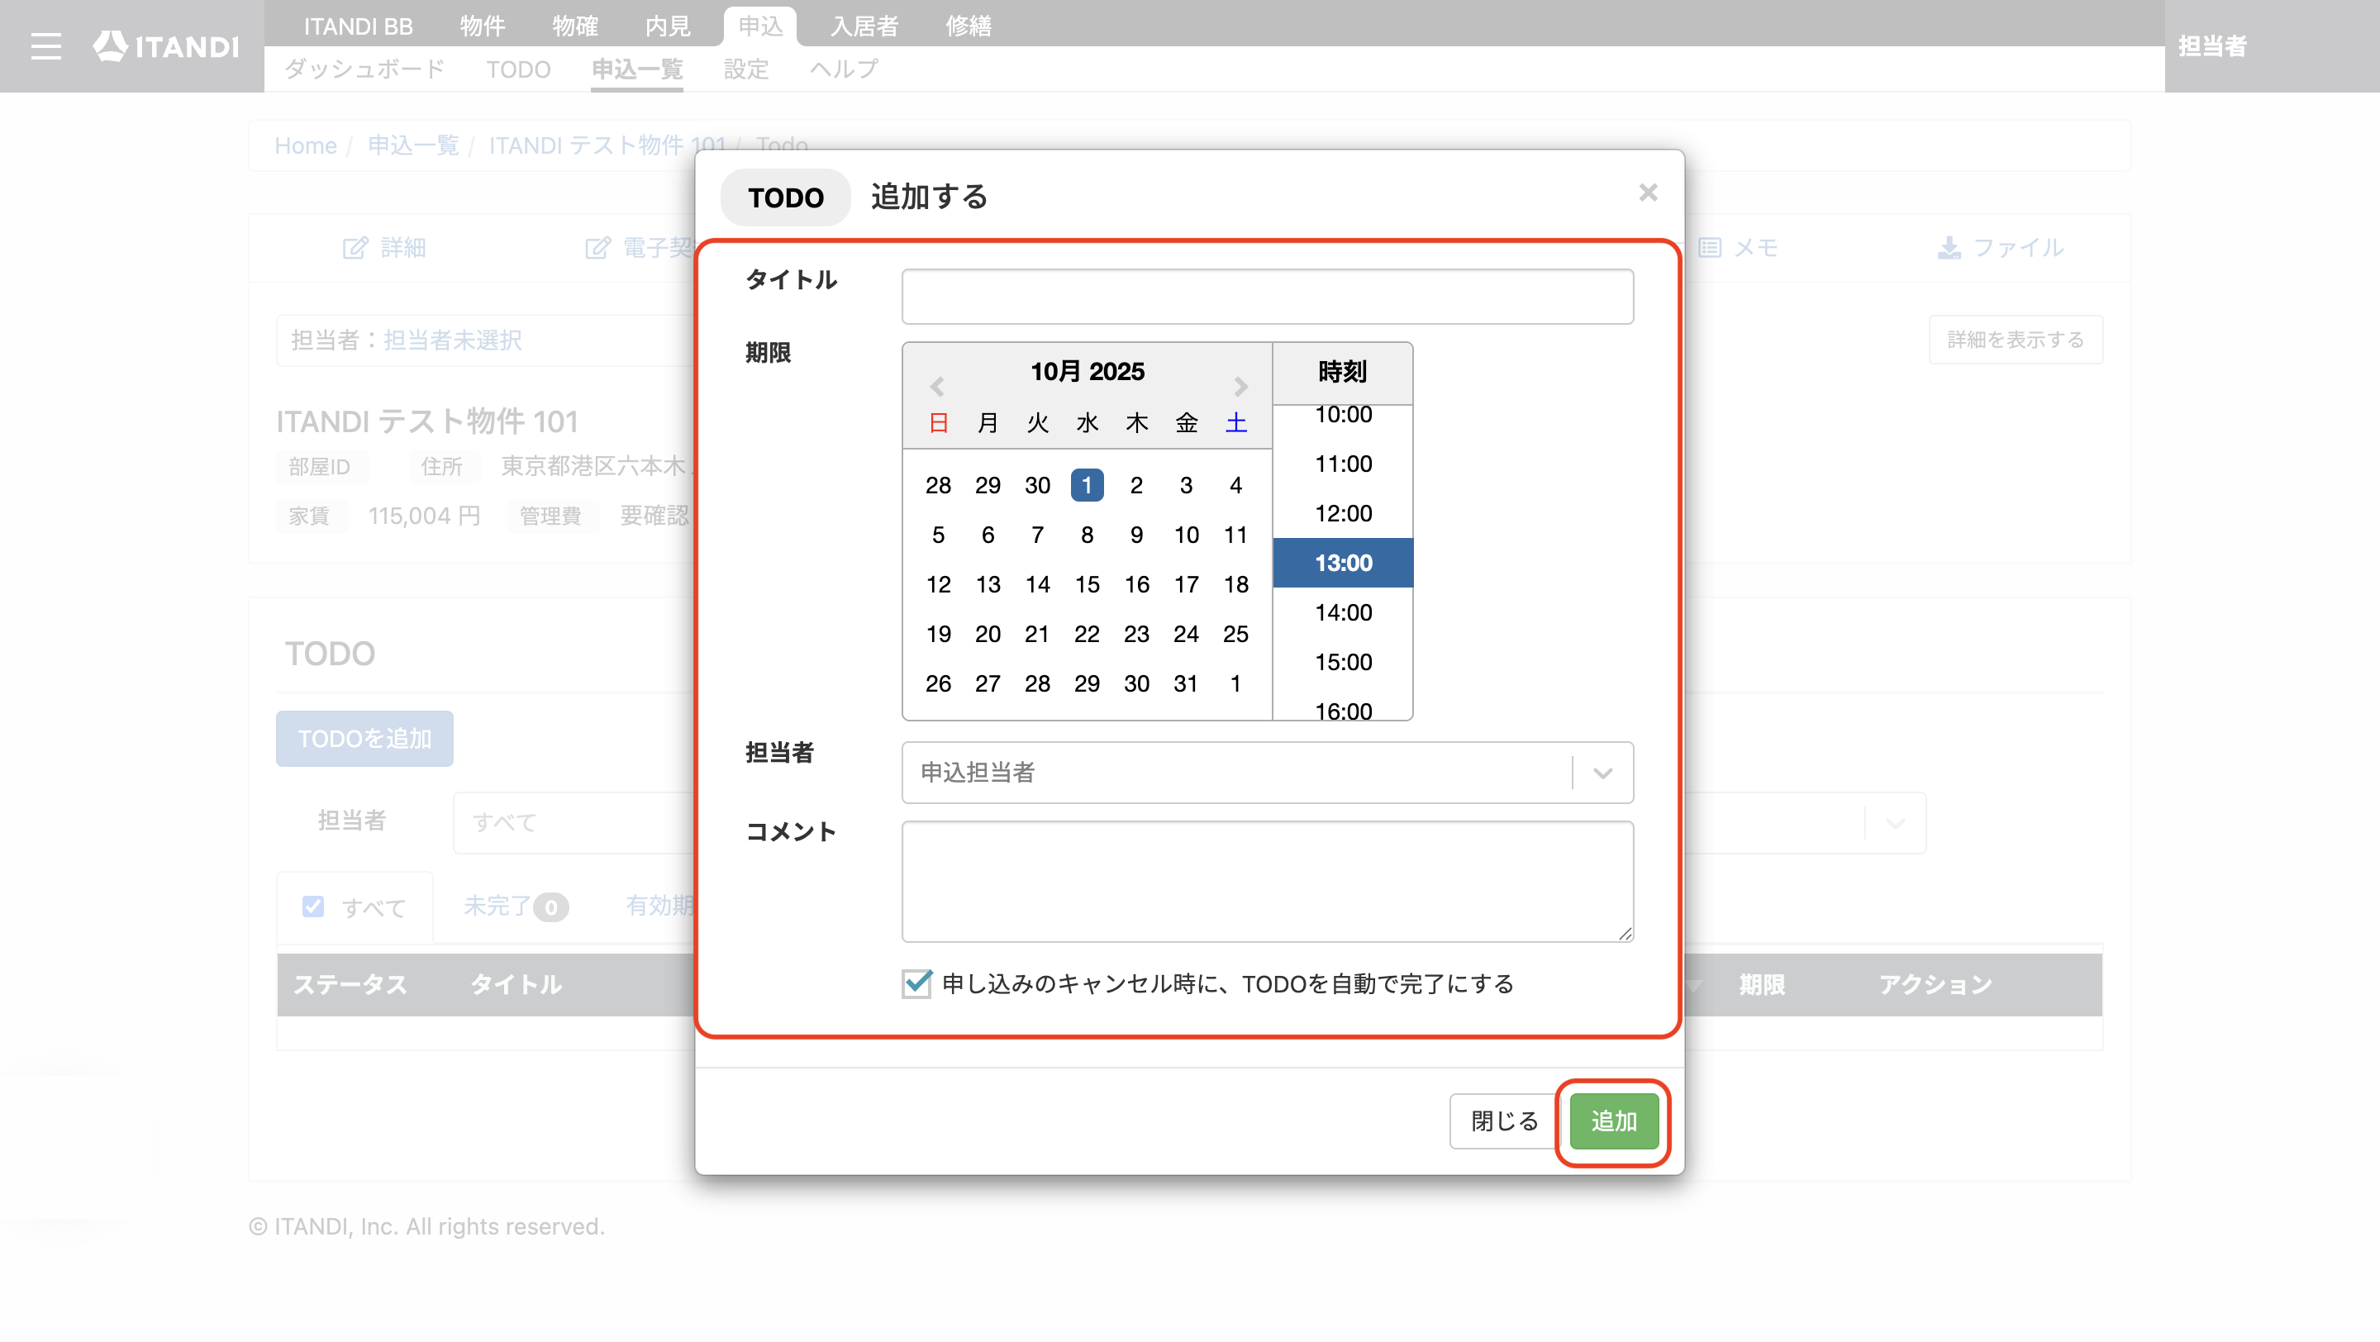
Task: Click the 10月 2025 calendar header
Action: point(1087,371)
